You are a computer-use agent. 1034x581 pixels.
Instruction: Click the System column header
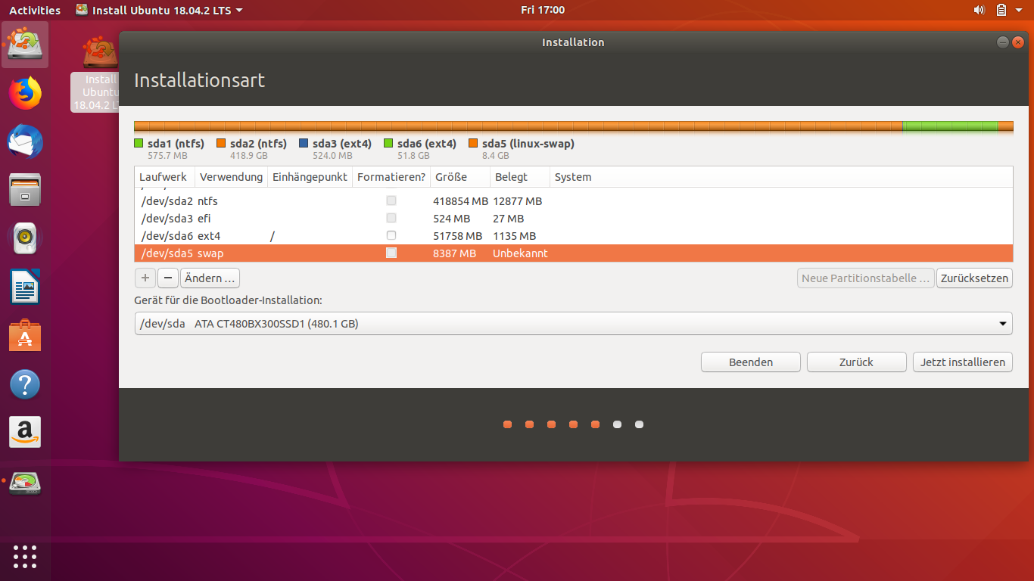tap(781, 177)
